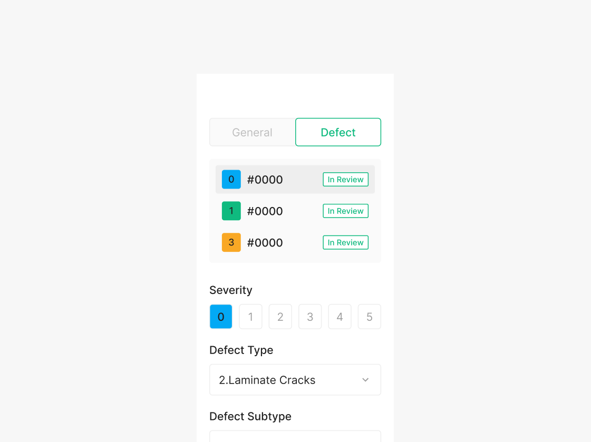Image resolution: width=591 pixels, height=442 pixels.
Task: Set severity to 5
Action: pos(369,317)
